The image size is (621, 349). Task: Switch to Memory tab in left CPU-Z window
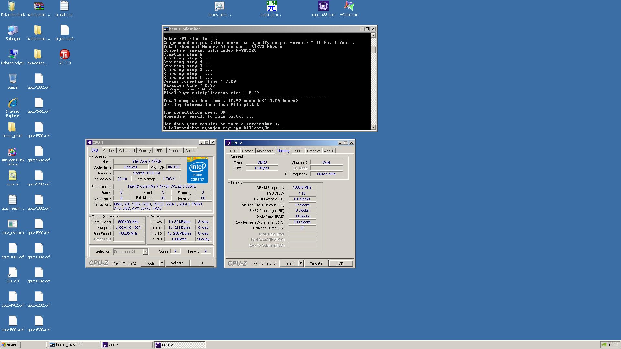coord(145,151)
